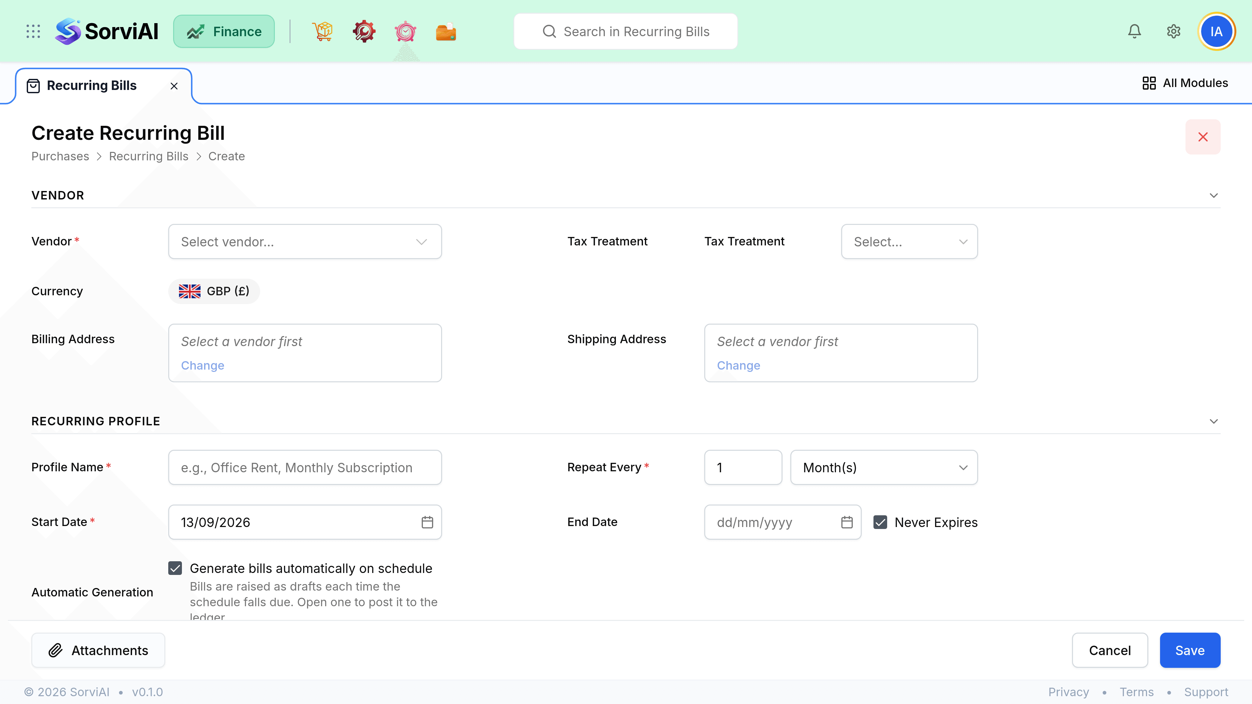Open the Select vendor dropdown

coord(305,242)
